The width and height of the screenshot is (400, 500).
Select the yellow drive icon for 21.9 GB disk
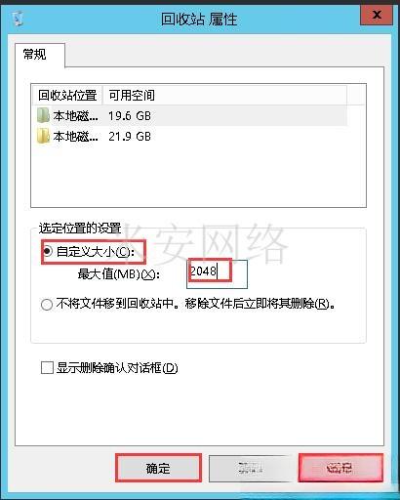coord(43,136)
